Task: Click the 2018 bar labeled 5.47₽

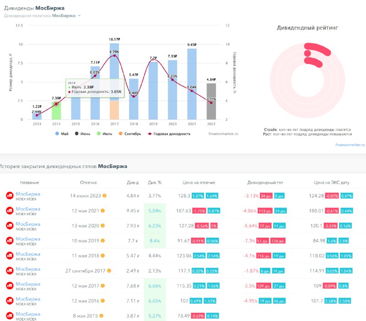Action: point(134,99)
